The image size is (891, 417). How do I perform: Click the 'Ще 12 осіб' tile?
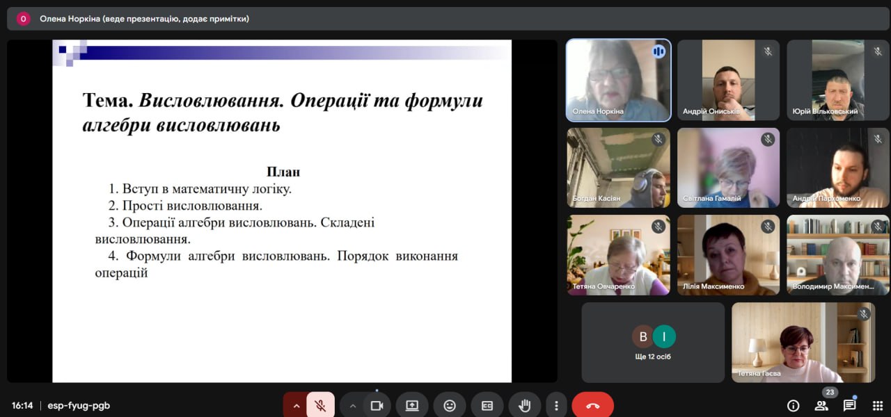(653, 342)
